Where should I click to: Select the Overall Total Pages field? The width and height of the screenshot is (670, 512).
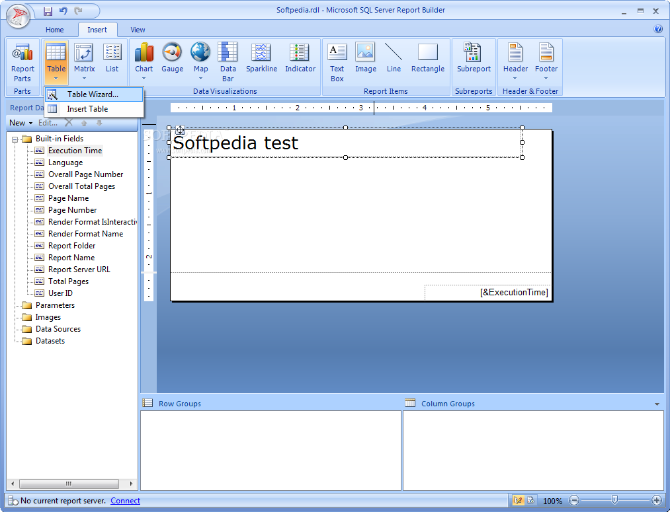click(x=81, y=186)
